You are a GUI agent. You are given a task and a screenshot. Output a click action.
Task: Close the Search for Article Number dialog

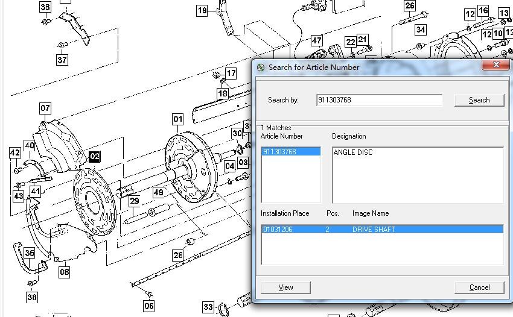click(x=495, y=64)
